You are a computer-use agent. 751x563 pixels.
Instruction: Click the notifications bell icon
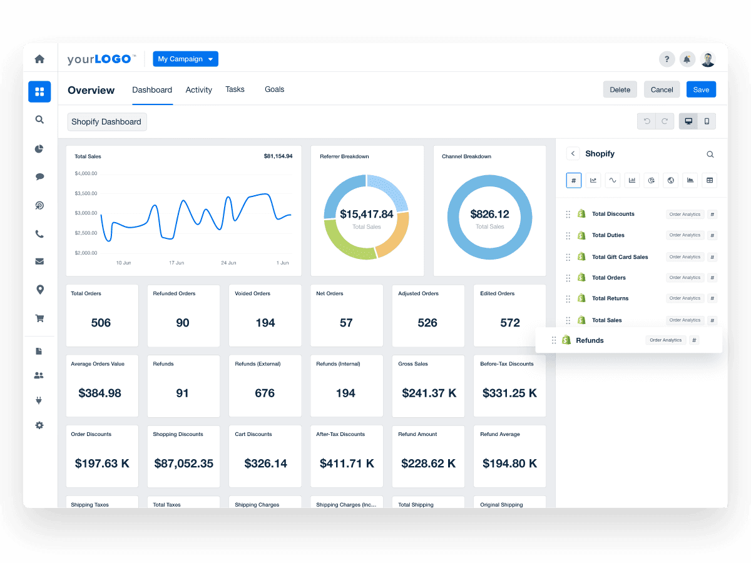point(687,59)
